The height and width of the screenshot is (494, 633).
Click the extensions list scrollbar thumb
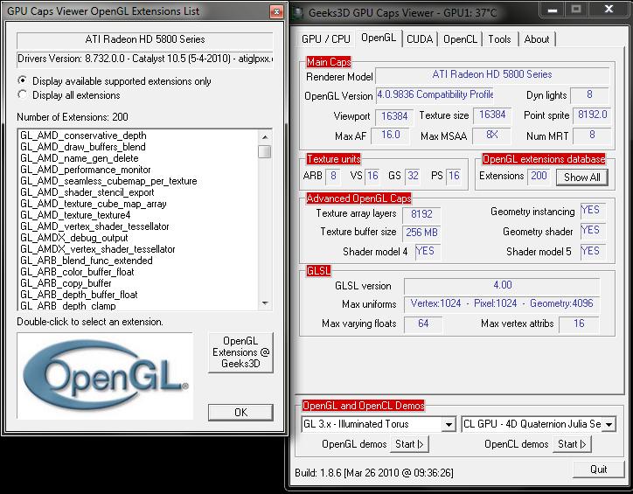265,152
